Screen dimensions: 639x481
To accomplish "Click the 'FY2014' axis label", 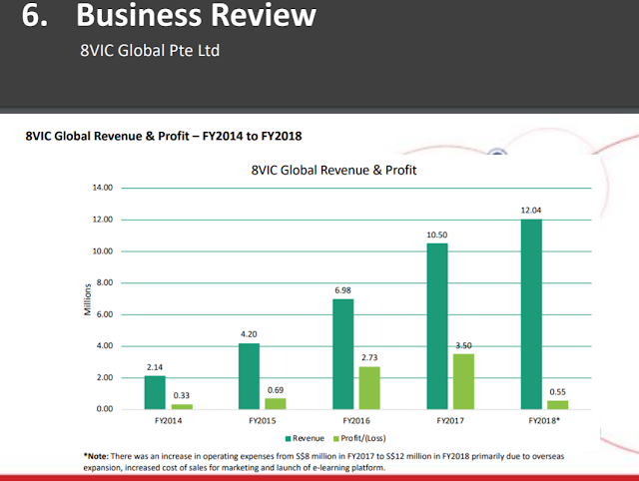I will (x=169, y=421).
